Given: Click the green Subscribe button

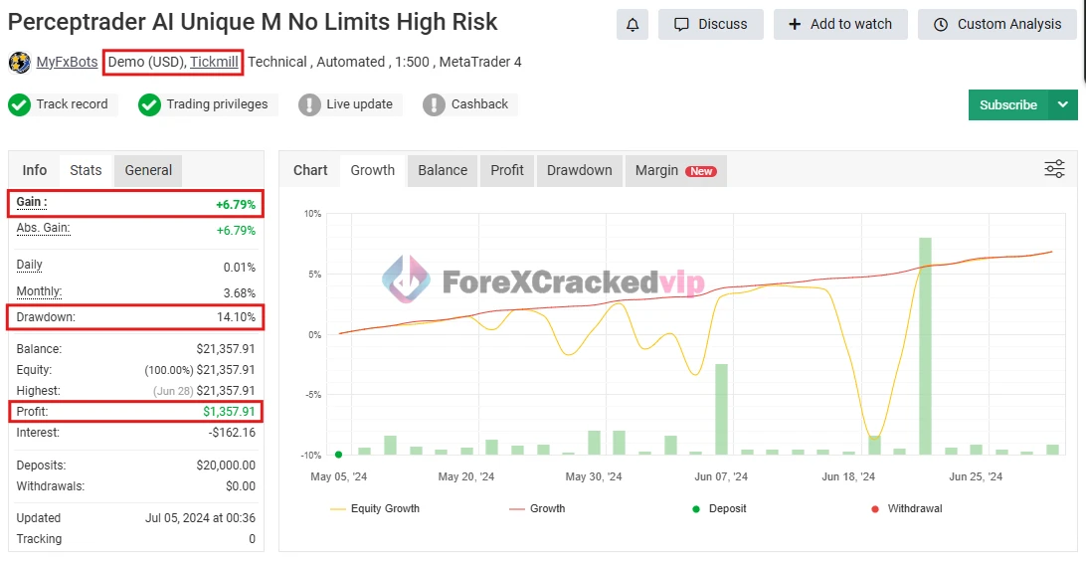Looking at the screenshot, I should coord(1007,105).
